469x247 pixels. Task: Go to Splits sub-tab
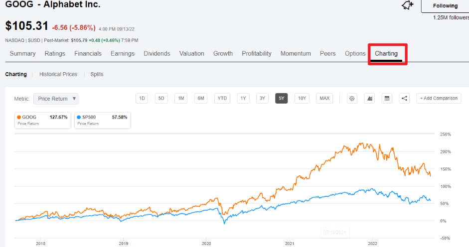(x=97, y=74)
